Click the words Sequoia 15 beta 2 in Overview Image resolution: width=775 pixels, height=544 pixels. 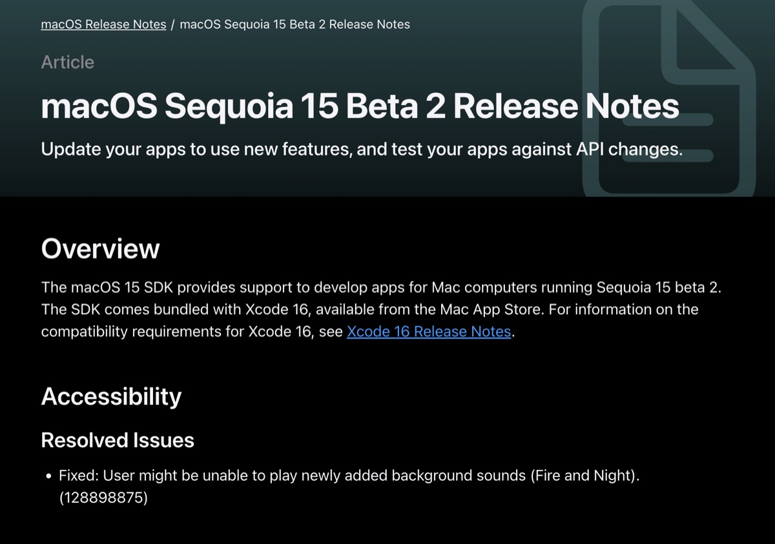click(x=659, y=287)
